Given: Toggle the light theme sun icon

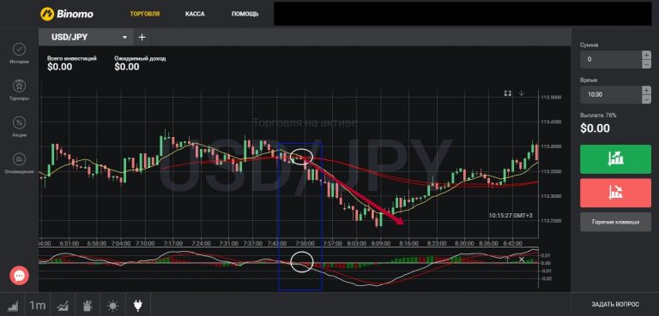Looking at the screenshot, I should coord(112,306).
